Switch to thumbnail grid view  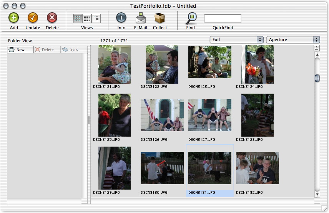tap(78, 18)
